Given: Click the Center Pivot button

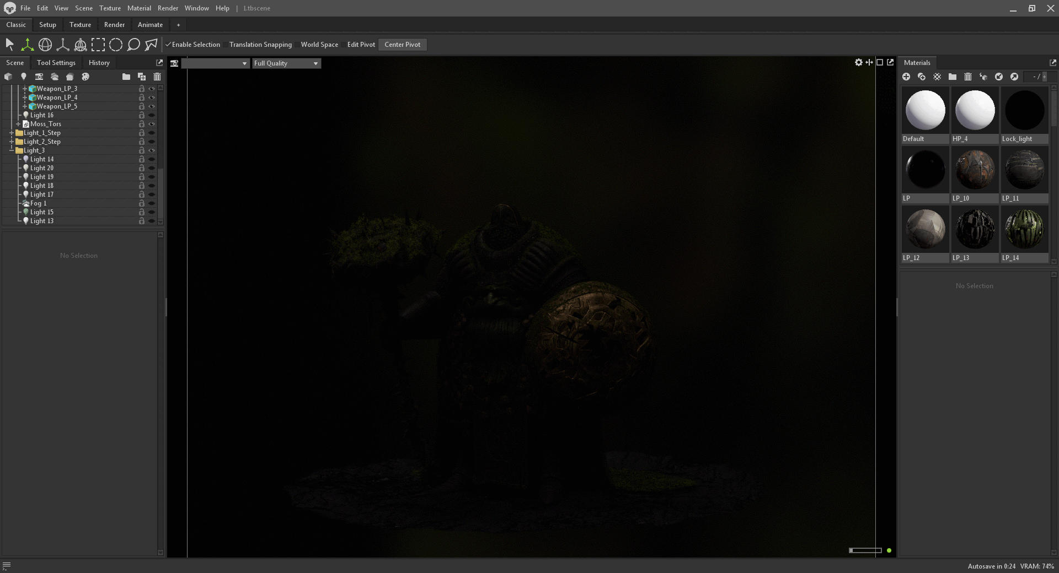Looking at the screenshot, I should click(402, 44).
